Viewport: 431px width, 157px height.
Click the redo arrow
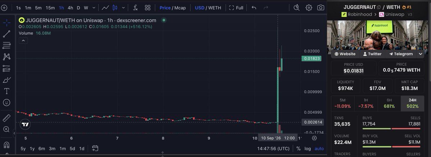click(x=266, y=8)
